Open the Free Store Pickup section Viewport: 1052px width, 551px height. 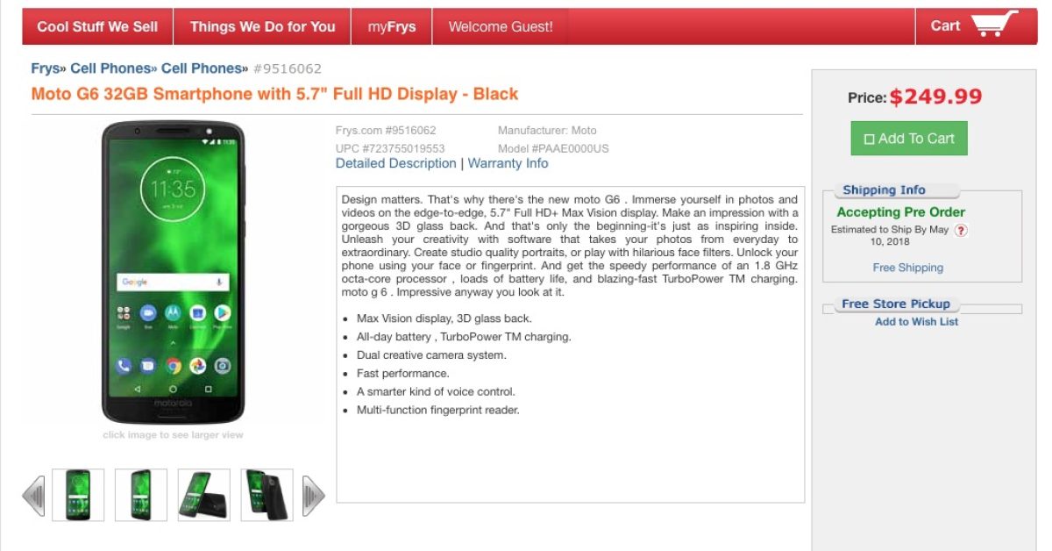coord(896,304)
